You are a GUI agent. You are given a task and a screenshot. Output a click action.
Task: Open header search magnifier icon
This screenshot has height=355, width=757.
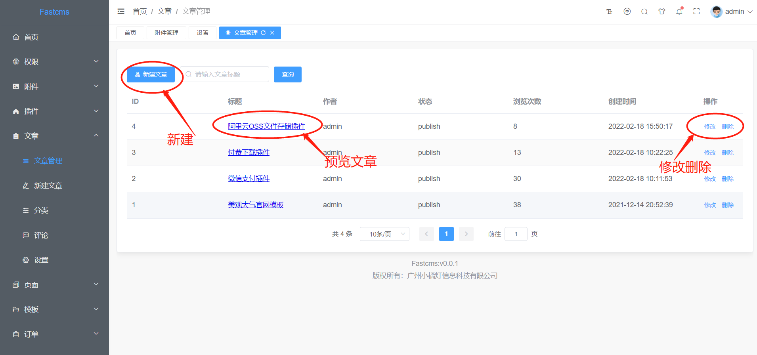(644, 11)
